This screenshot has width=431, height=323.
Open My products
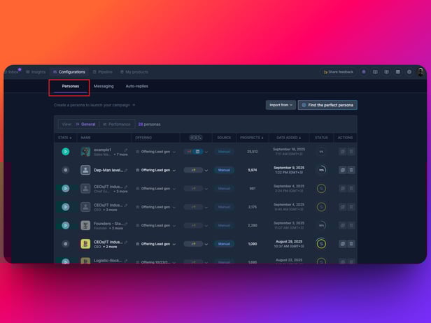[134, 72]
